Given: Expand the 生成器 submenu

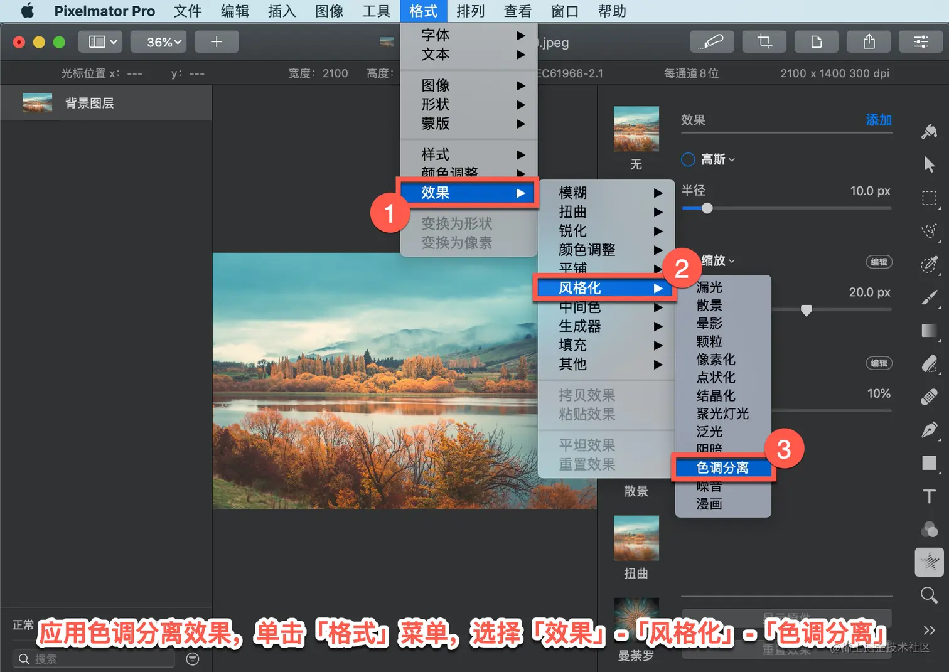Looking at the screenshot, I should click(x=606, y=326).
